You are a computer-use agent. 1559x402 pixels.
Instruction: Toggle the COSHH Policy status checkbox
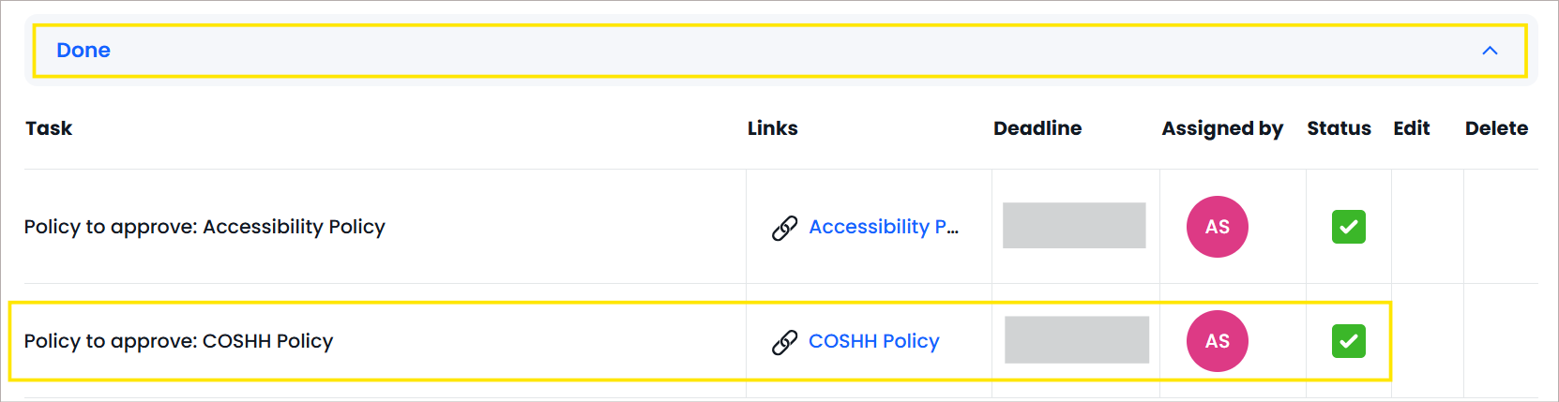[x=1348, y=341]
